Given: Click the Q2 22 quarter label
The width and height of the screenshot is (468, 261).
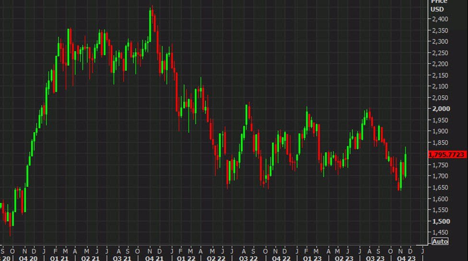Looking at the screenshot, I should (x=216, y=258).
